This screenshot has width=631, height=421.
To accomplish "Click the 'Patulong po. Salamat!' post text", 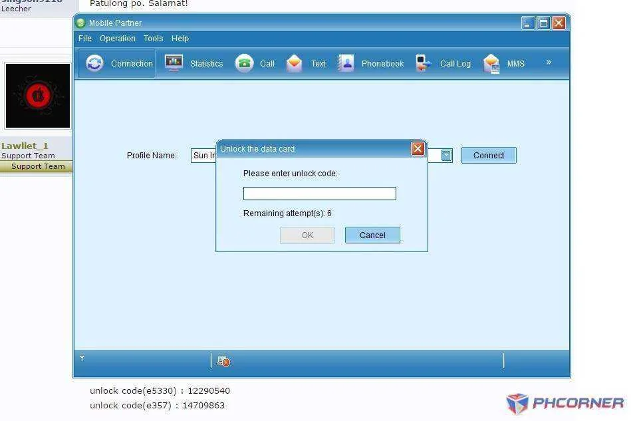I will pos(138,3).
